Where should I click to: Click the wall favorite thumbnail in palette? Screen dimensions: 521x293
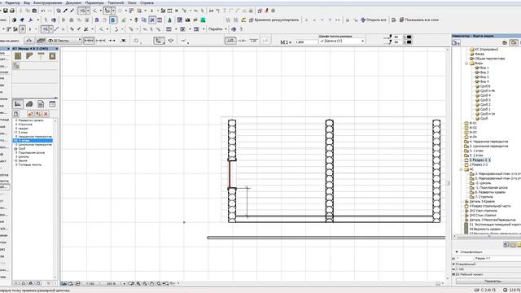[18, 56]
